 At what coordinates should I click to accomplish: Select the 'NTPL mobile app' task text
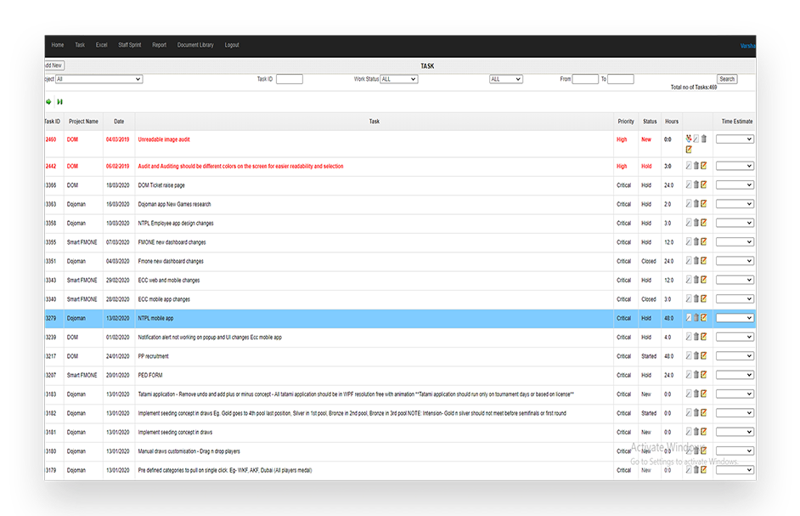point(155,318)
